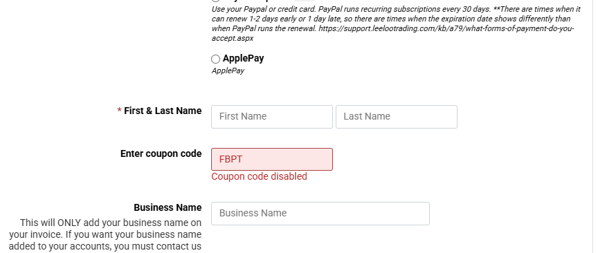Focus the First Name input field
598x253 pixels.
(272, 117)
